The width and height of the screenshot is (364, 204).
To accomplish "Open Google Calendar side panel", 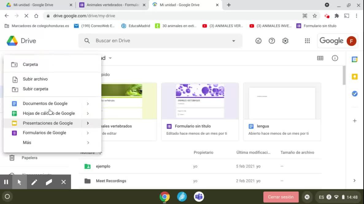I will pyautogui.click(x=354, y=59).
